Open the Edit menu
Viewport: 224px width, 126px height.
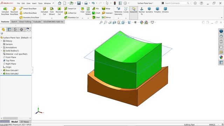23,3
